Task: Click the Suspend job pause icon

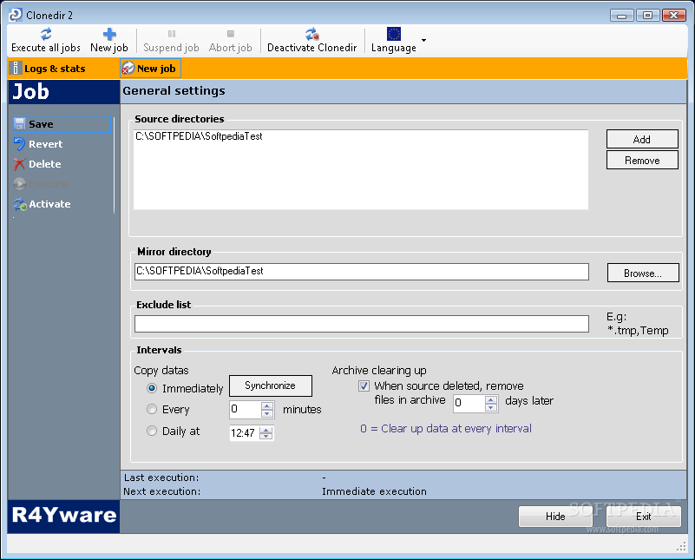Action: pyautogui.click(x=172, y=34)
